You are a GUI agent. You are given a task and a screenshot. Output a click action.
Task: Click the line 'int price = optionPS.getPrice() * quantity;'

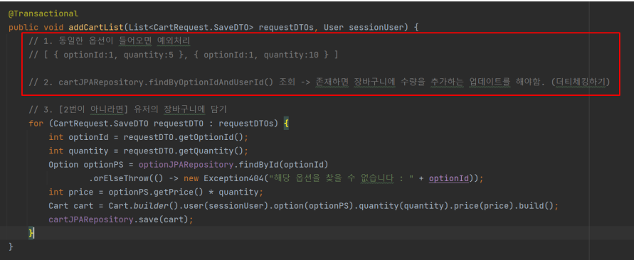coord(156,192)
